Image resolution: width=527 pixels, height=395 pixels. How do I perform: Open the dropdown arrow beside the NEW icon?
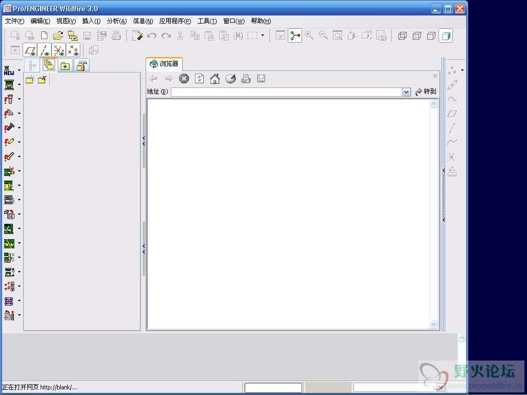(19, 70)
